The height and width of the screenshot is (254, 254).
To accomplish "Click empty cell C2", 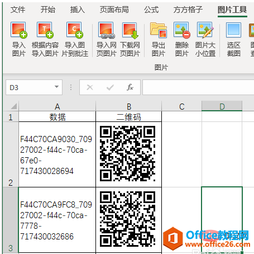I will pos(181,154).
